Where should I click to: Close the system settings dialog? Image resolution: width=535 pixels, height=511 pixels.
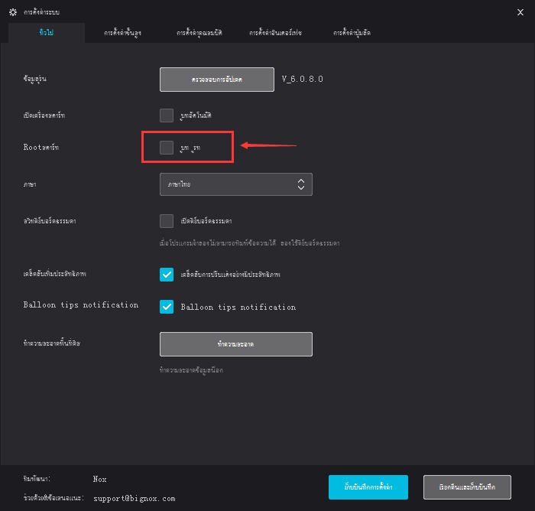520,11
